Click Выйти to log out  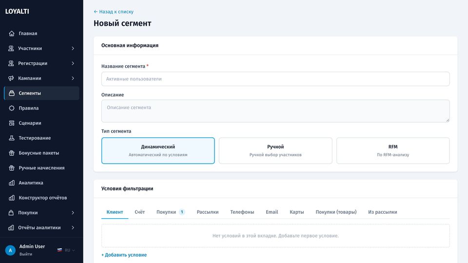click(26, 254)
